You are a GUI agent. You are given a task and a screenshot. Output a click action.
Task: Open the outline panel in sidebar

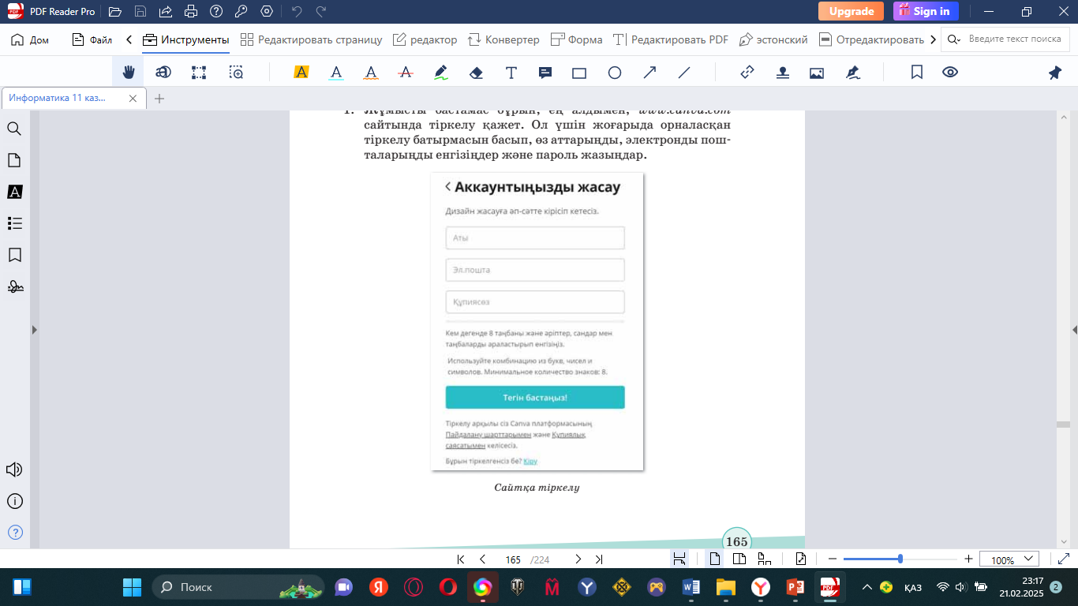coord(14,223)
